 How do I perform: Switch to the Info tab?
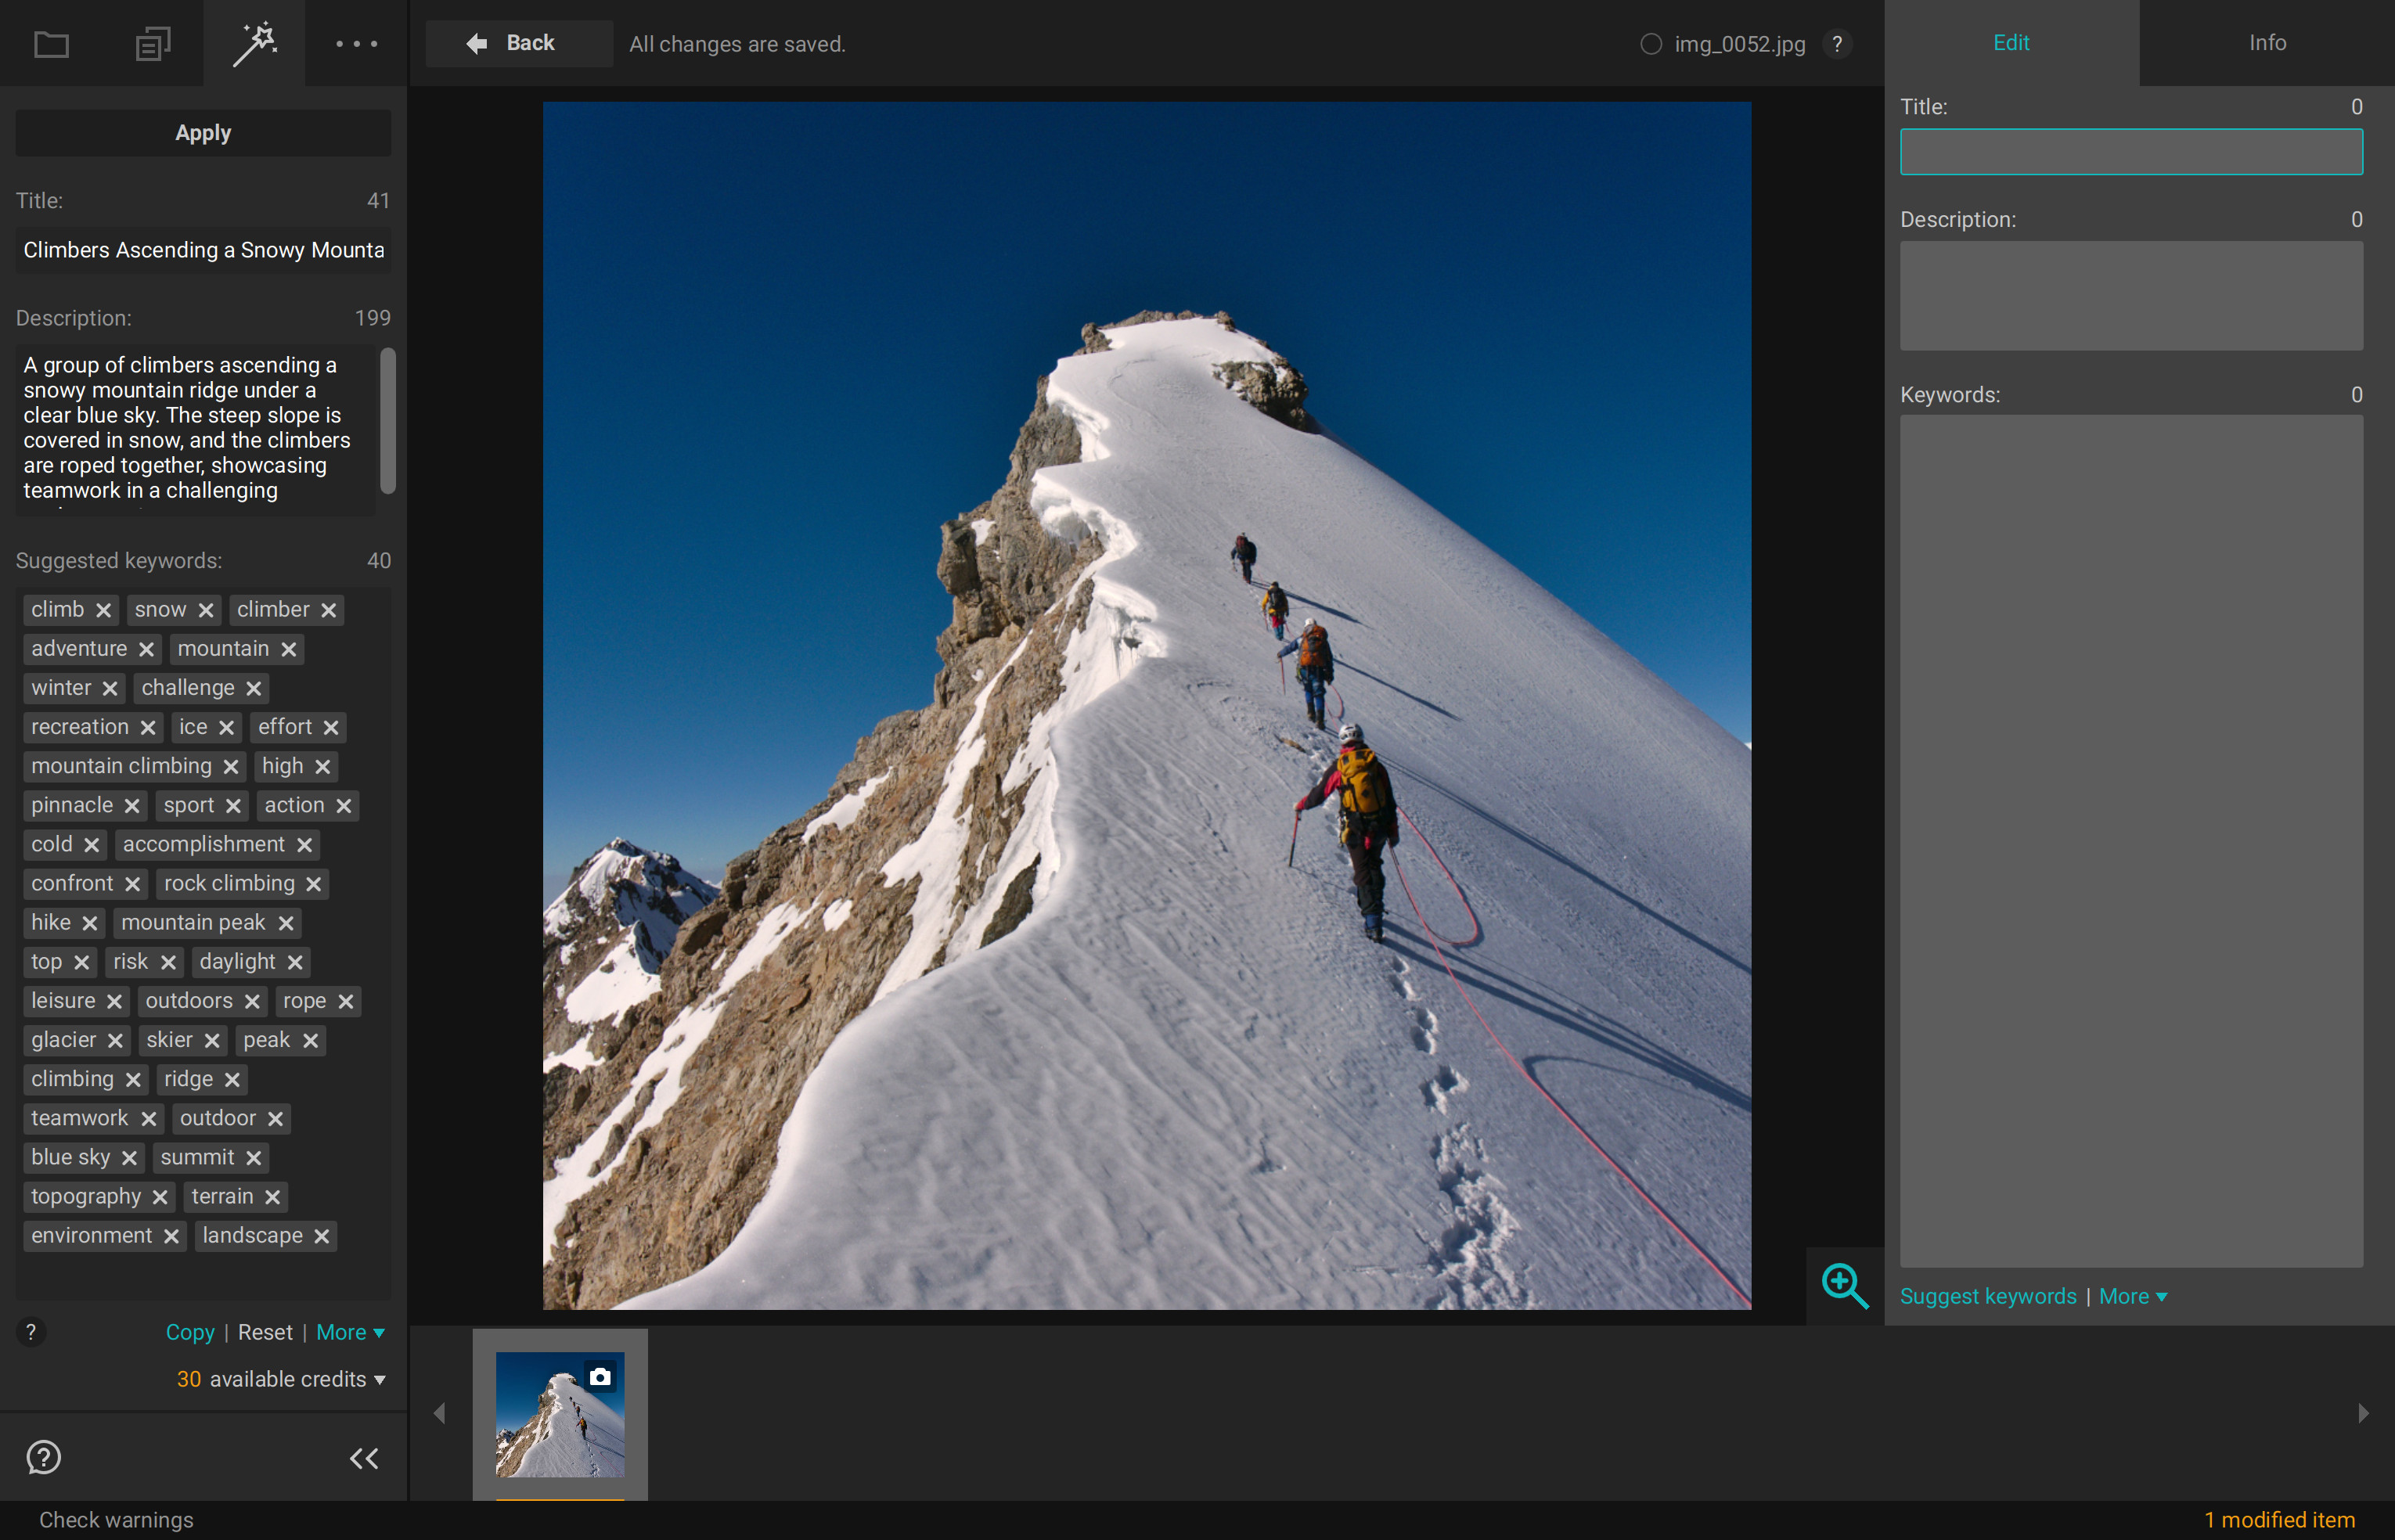click(2266, 43)
